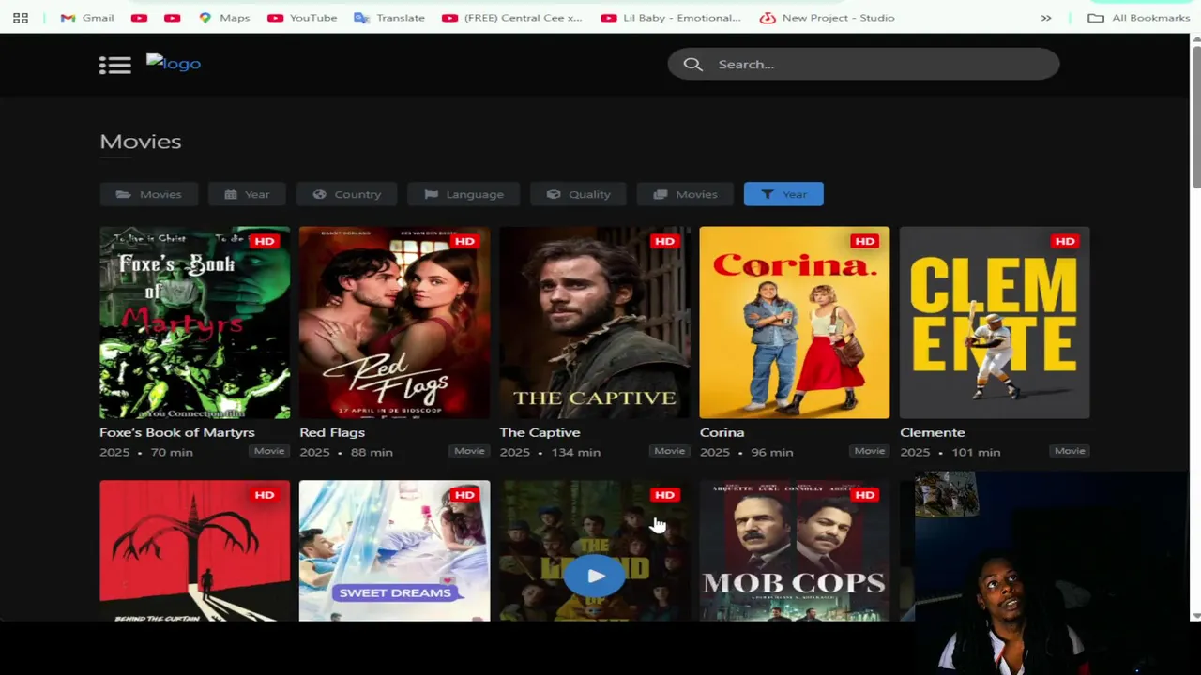This screenshot has width=1201, height=675.
Task: Click HD badge on Red Flags poster
Action: (464, 241)
